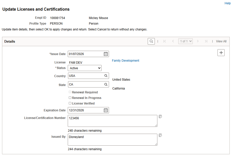232x155 pixels.
Task: Open the Expiration Date calendar picker
Action: point(106,110)
